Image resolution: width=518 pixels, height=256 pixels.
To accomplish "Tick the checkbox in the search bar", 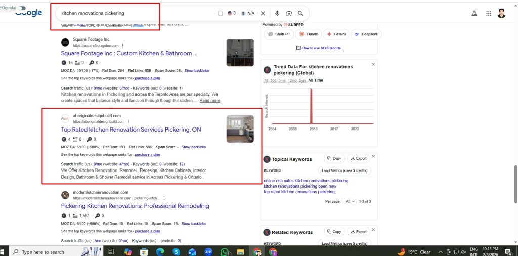I will pos(221,13).
